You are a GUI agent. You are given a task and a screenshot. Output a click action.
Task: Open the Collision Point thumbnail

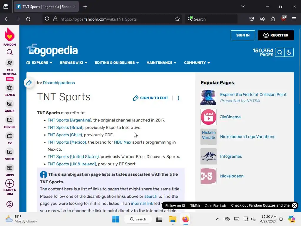tap(208, 97)
